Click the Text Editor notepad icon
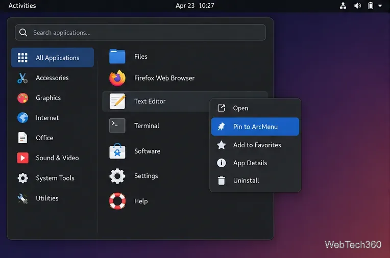The height and width of the screenshot is (258, 390). pyautogui.click(x=117, y=101)
